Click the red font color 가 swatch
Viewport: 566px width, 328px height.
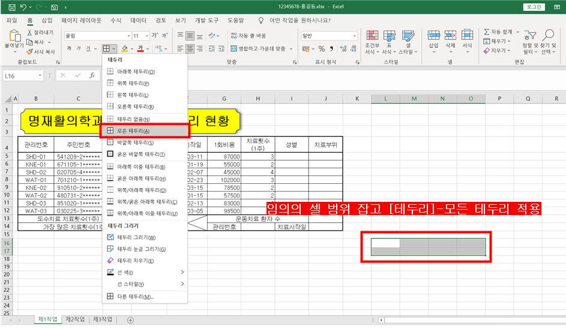(140, 49)
